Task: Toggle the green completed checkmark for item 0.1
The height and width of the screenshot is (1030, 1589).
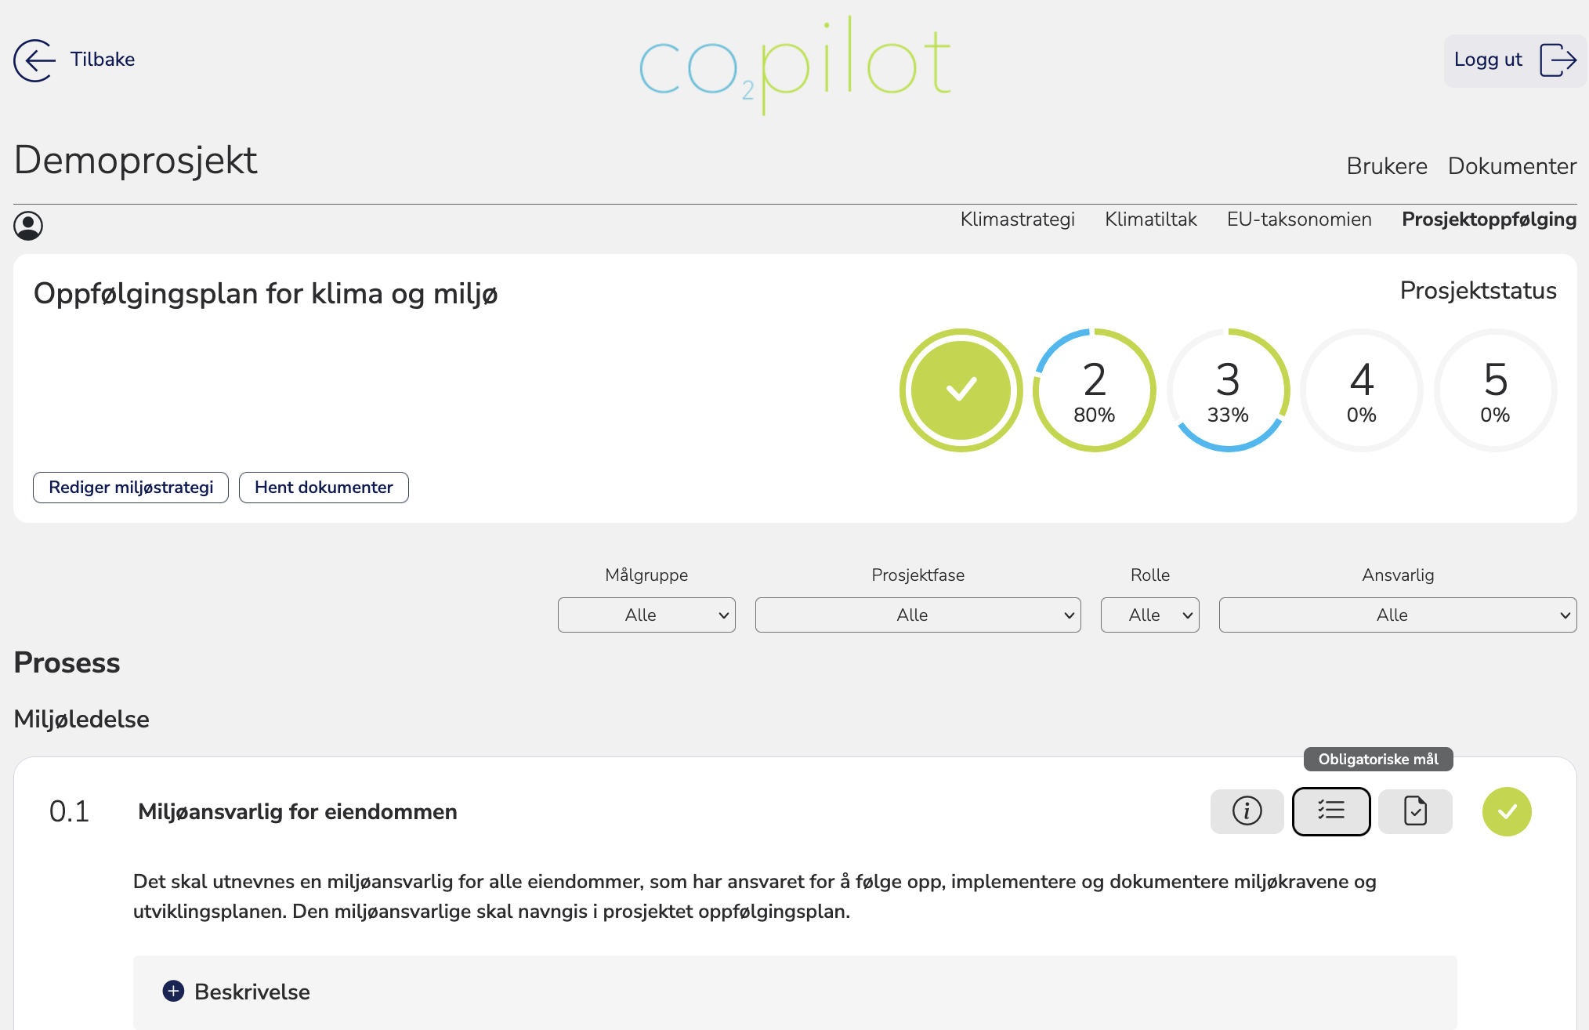Action: coord(1506,811)
